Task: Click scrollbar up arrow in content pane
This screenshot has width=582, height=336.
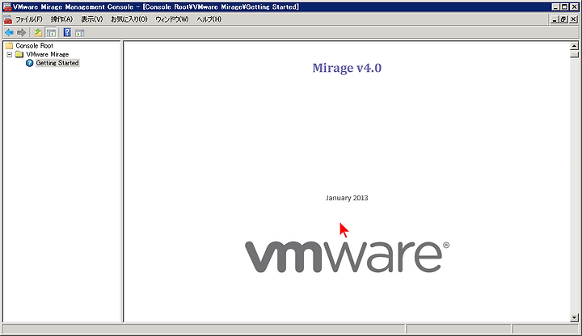Action: [574, 46]
